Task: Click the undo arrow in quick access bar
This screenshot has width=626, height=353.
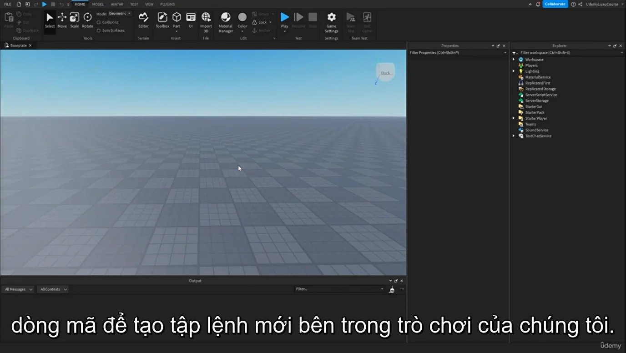Action: [61, 4]
